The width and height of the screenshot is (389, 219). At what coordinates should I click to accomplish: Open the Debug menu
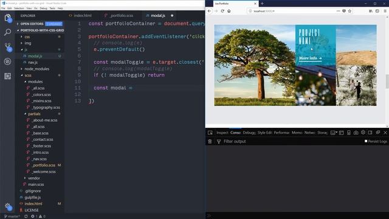coord(43,8)
